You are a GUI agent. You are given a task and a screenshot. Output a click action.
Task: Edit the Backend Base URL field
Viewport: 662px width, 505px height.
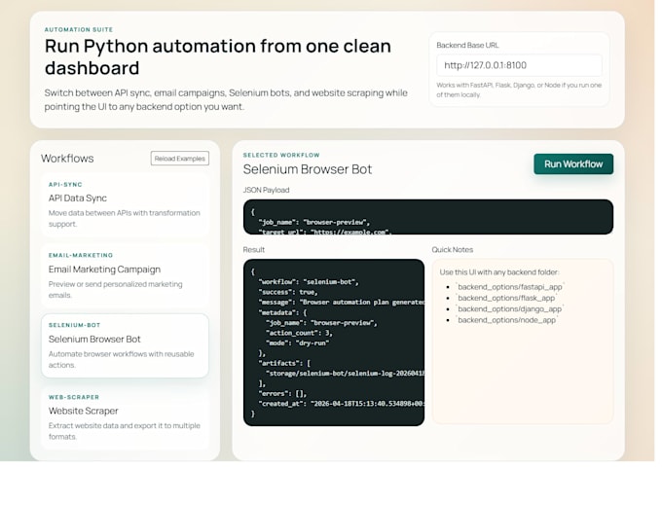[519, 65]
